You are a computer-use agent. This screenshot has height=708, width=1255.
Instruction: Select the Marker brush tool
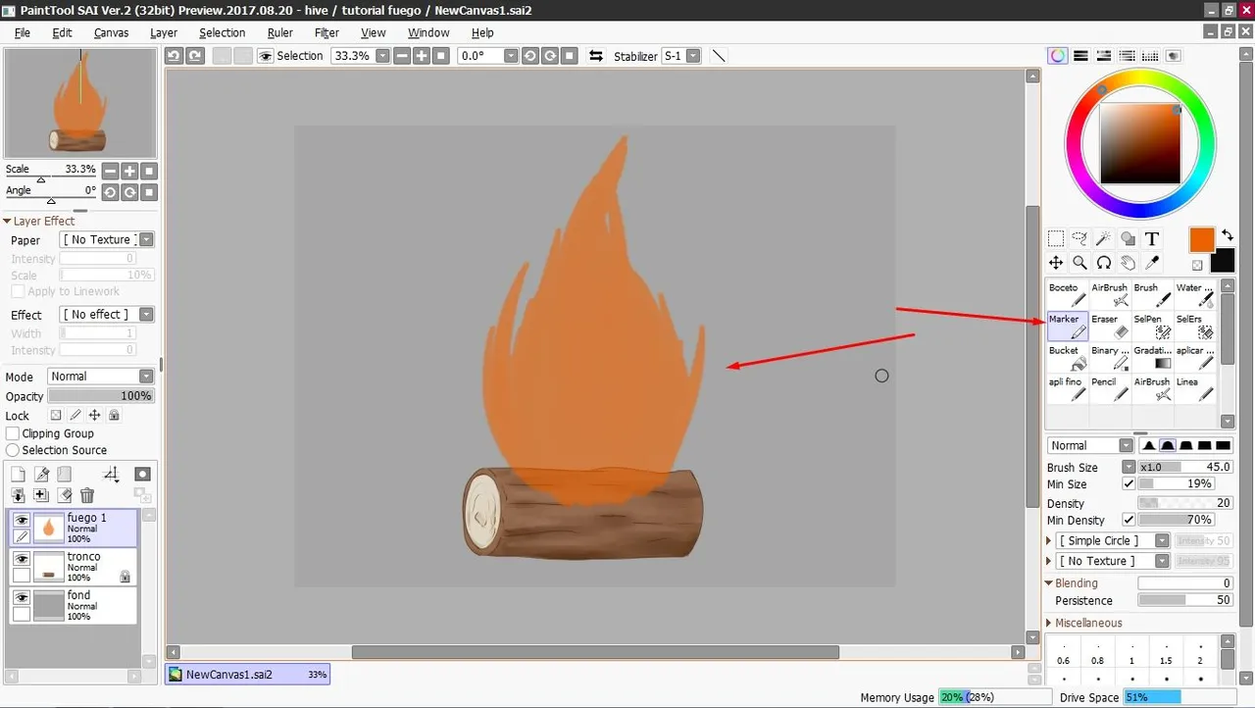point(1068,326)
